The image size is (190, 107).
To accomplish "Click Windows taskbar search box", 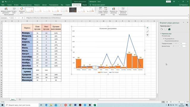I will [x=22, y=105].
